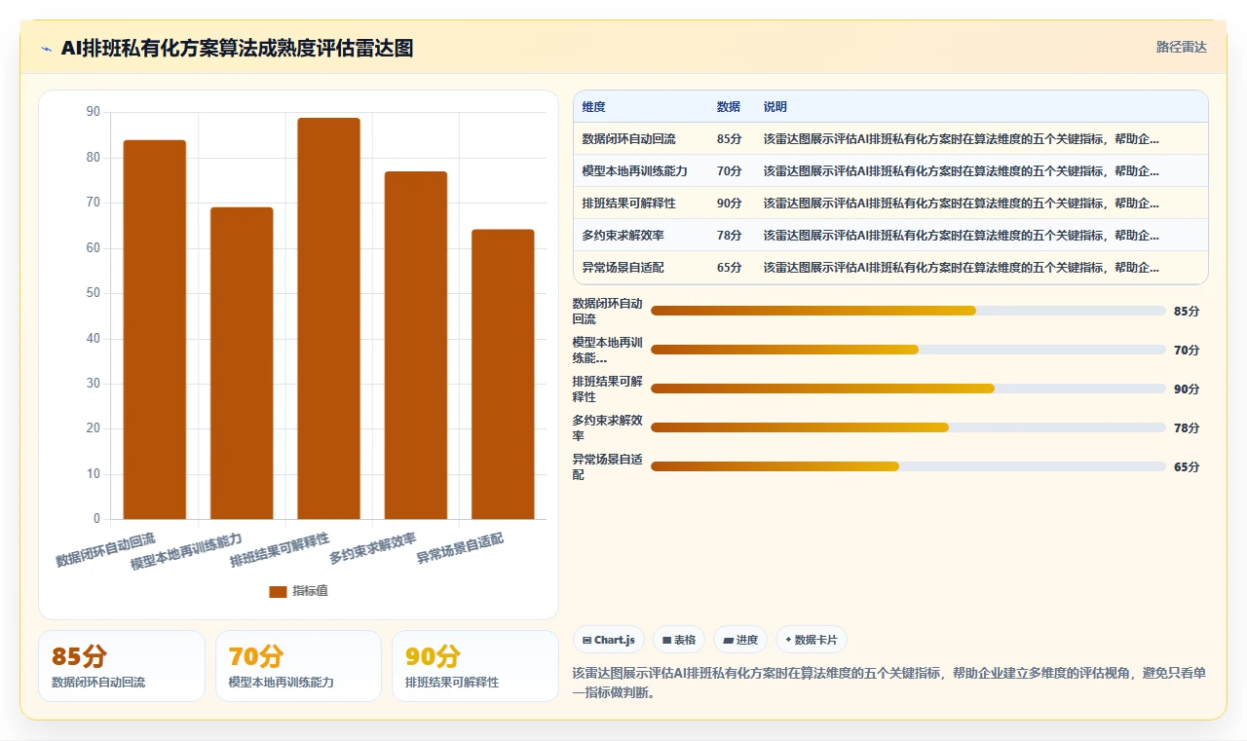Click the 维度 column header
The height and width of the screenshot is (741, 1247).
(x=593, y=107)
